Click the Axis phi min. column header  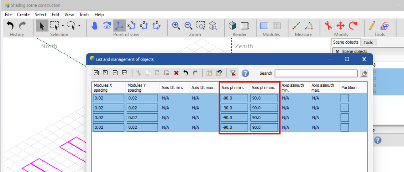click(x=234, y=87)
